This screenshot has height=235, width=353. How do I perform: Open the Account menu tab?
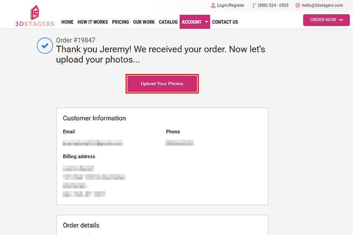pyautogui.click(x=192, y=22)
